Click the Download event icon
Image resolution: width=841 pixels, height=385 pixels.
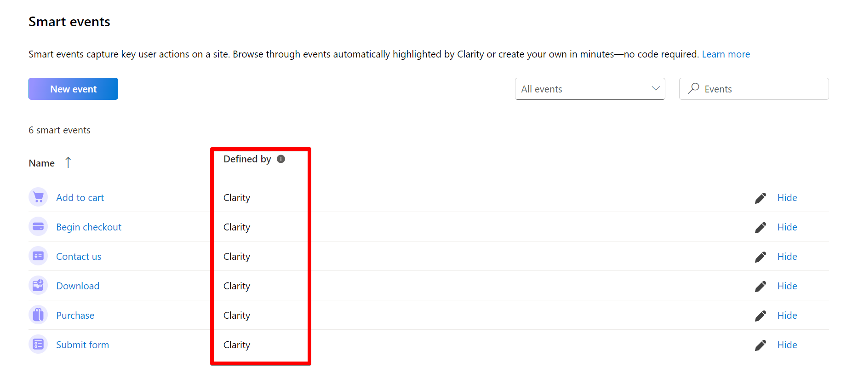click(x=38, y=285)
